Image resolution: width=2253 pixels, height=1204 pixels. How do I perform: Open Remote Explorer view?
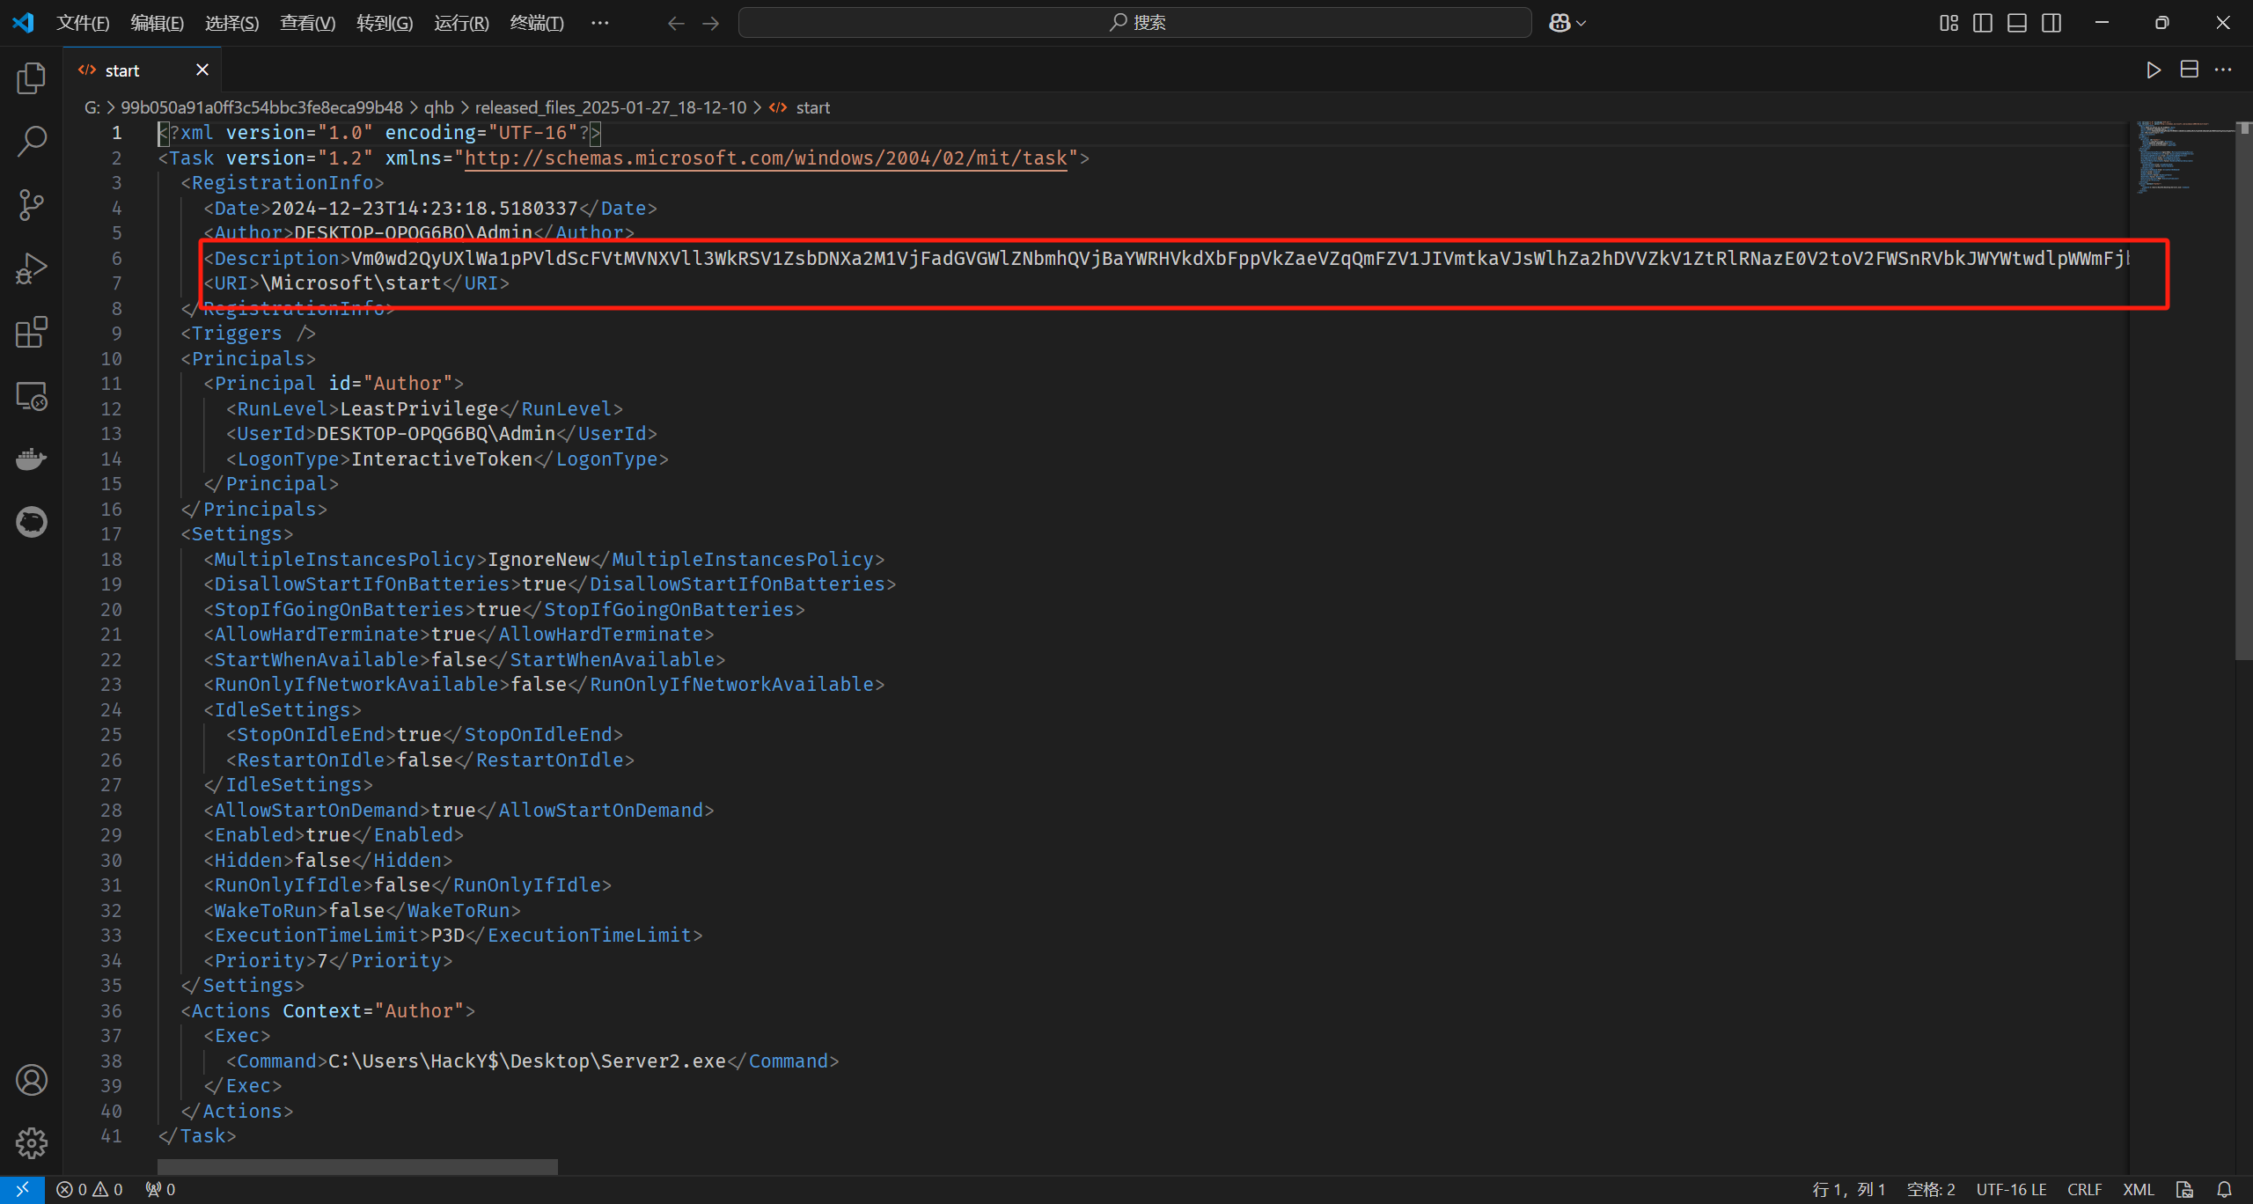32,395
